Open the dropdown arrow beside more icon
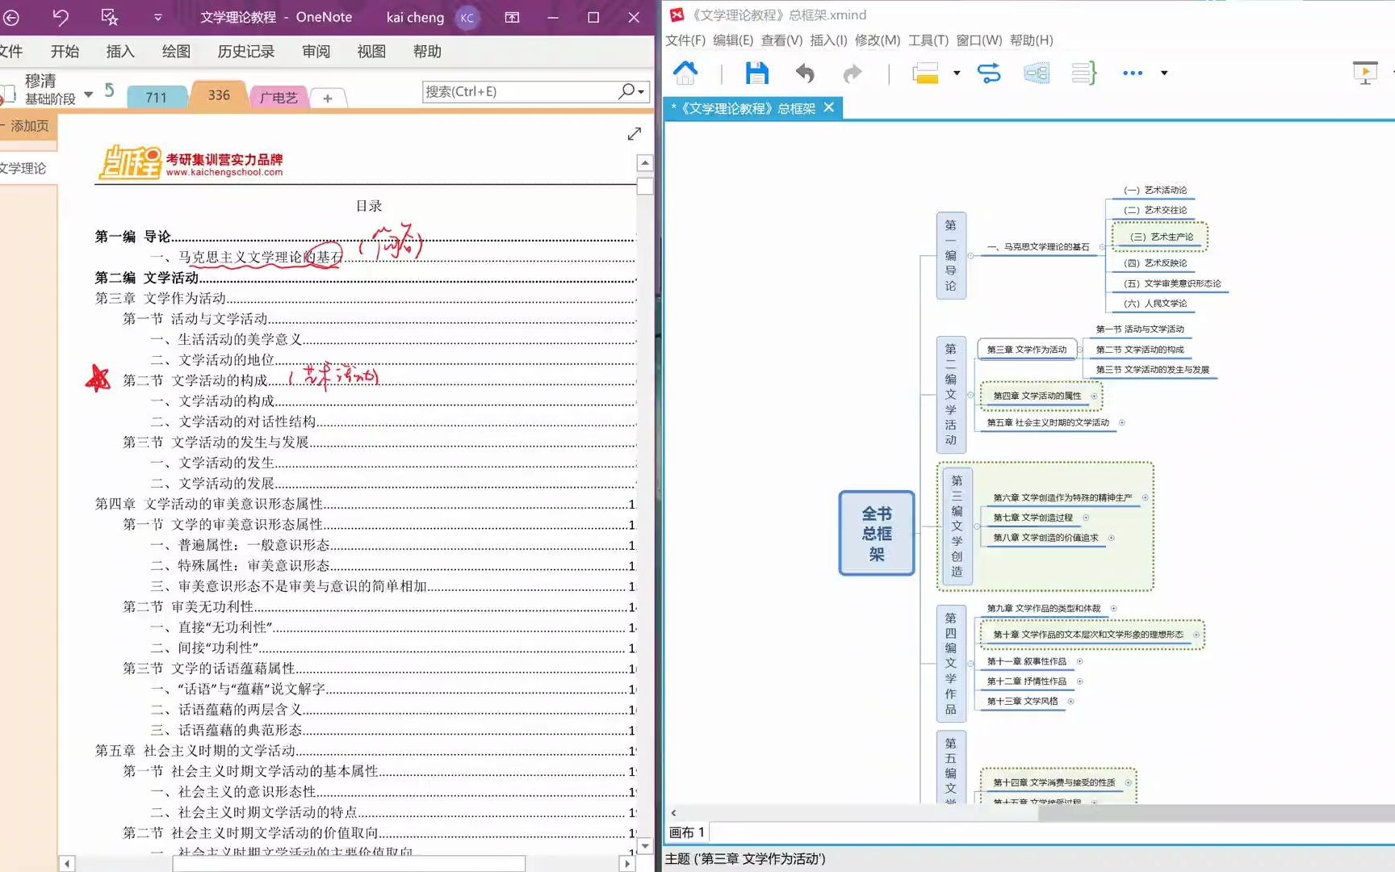Image resolution: width=1395 pixels, height=872 pixels. point(1164,73)
